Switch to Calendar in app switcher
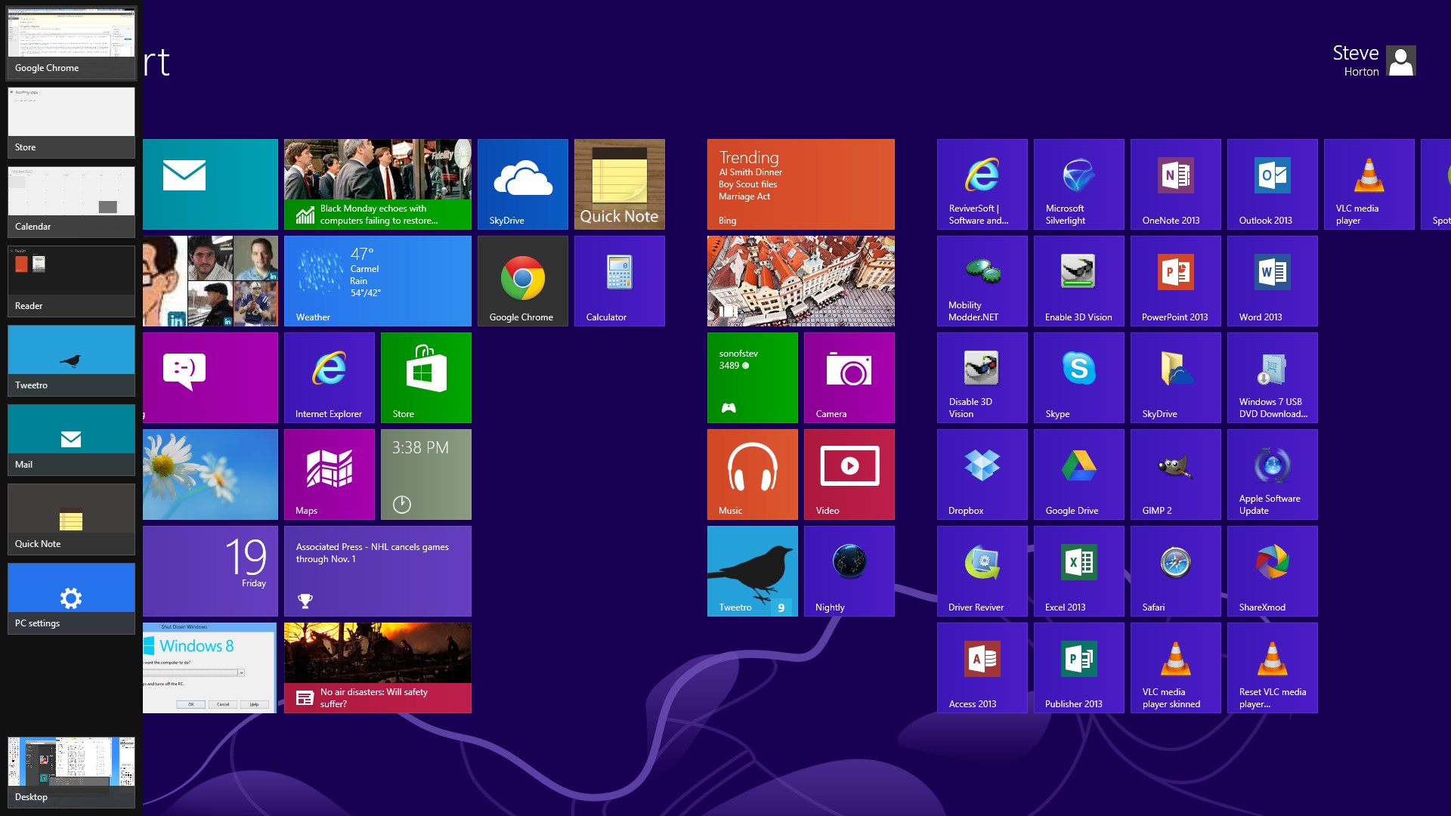Viewport: 1451px width, 816px height. point(71,202)
